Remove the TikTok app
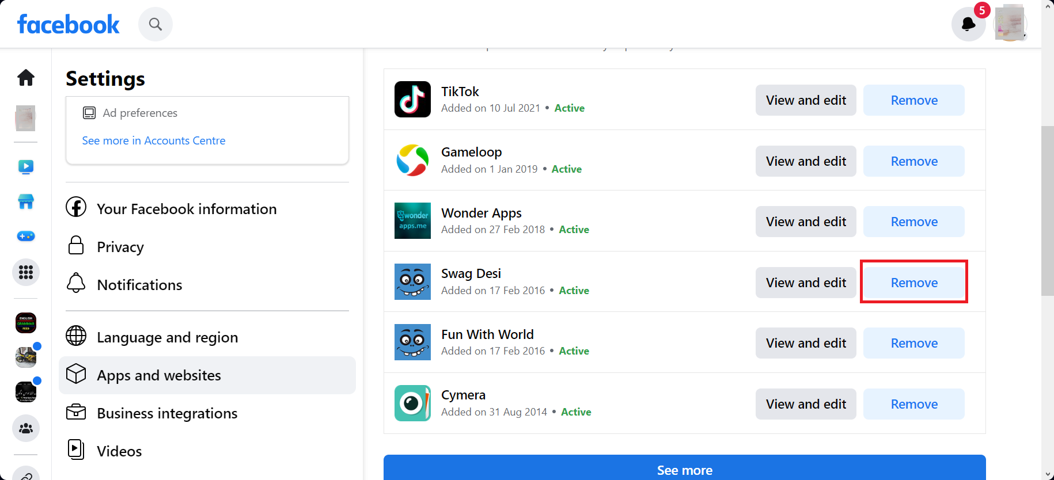The width and height of the screenshot is (1054, 480). (x=914, y=100)
